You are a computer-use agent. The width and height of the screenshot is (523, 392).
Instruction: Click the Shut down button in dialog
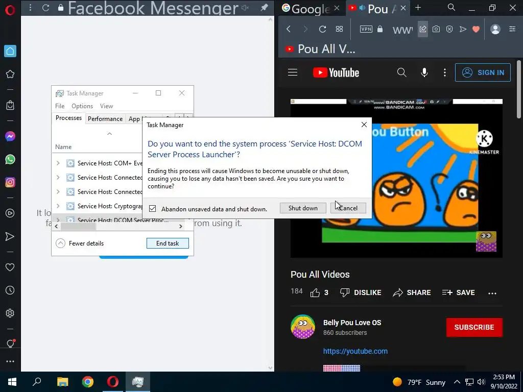pos(303,208)
